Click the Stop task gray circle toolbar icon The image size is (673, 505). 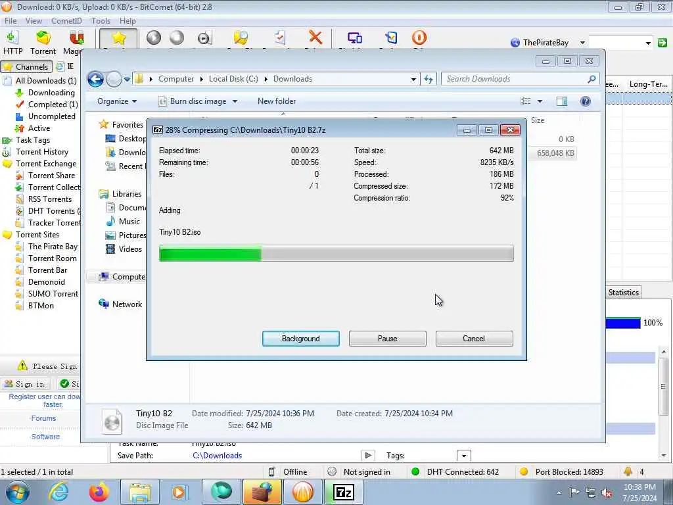[176, 37]
